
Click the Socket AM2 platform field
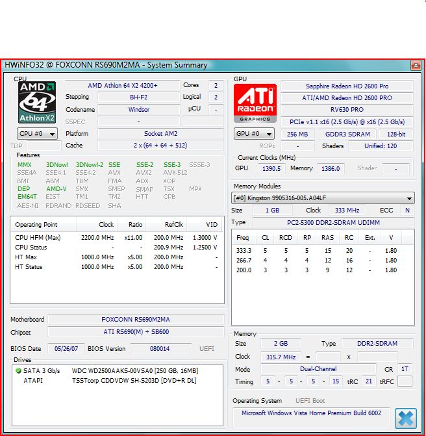point(160,134)
